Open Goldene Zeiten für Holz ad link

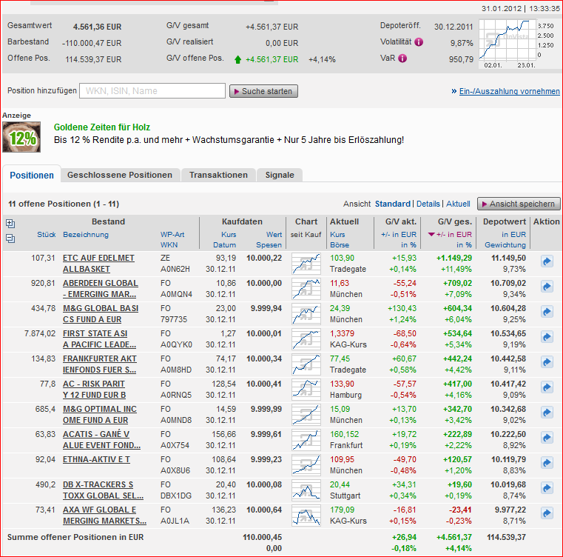tap(102, 127)
